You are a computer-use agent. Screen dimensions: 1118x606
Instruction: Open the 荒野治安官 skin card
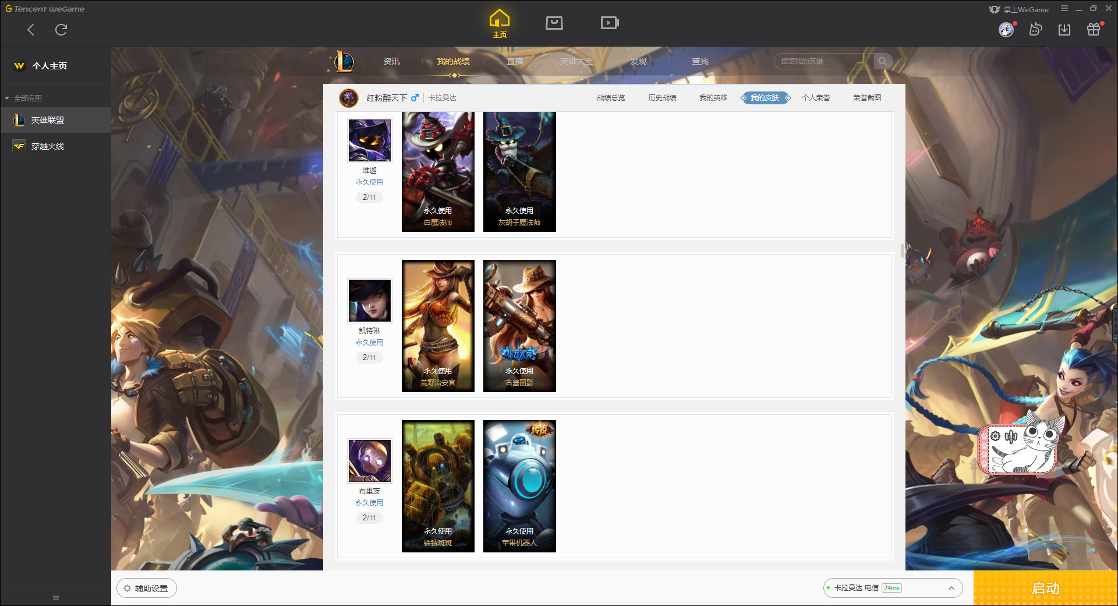pos(438,326)
